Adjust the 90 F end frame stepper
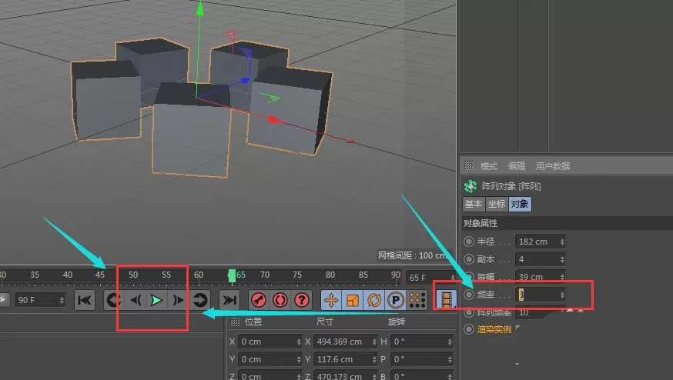Image resolution: width=673 pixels, height=380 pixels. click(x=62, y=300)
